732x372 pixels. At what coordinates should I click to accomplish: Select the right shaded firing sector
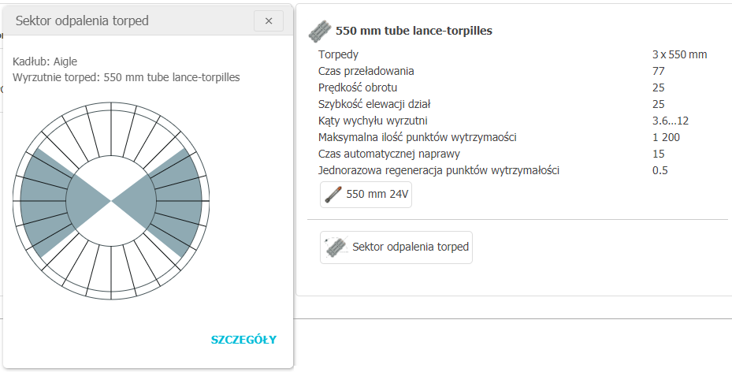pyautogui.click(x=175, y=202)
